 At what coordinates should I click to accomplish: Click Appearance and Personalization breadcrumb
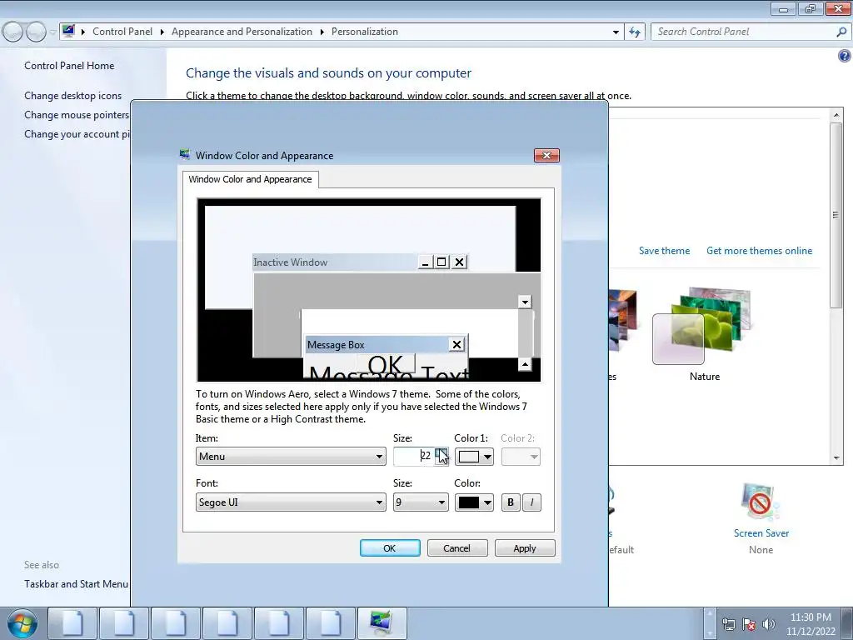[x=242, y=32]
